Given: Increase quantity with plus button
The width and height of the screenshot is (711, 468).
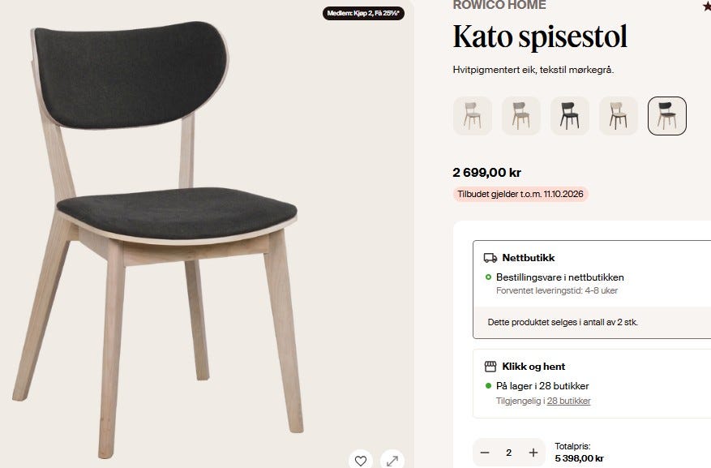Looking at the screenshot, I should pyautogui.click(x=533, y=453).
